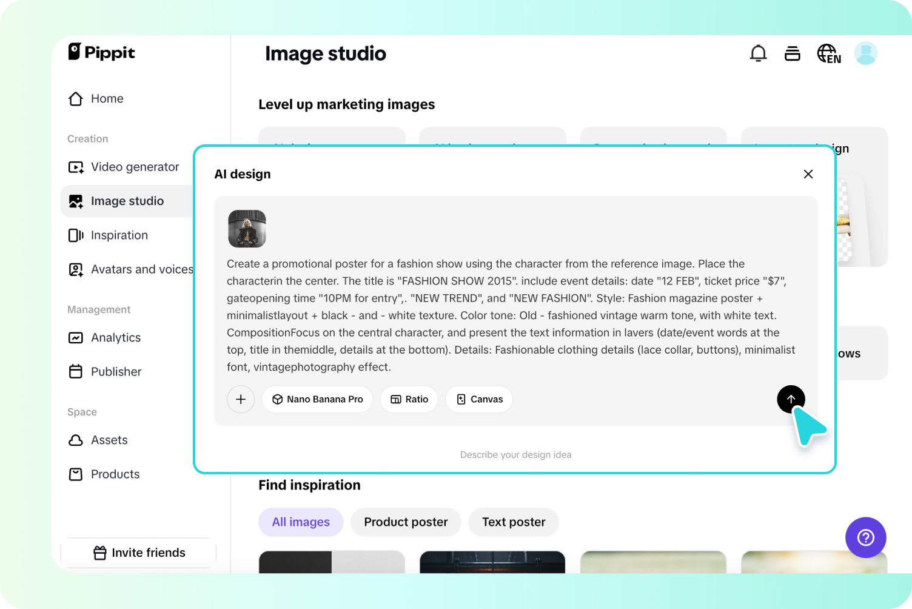Open the Canvas size selector
912x609 pixels.
click(x=478, y=399)
